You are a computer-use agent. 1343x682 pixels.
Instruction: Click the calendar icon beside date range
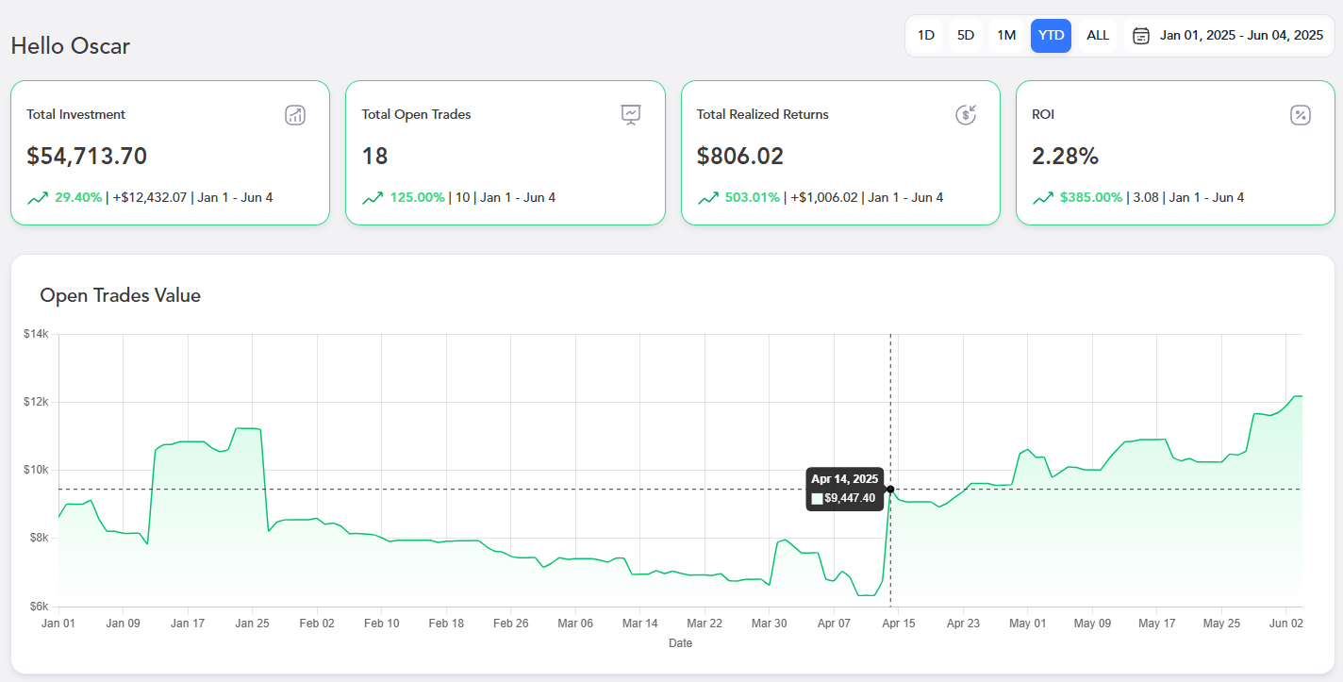pyautogui.click(x=1141, y=36)
